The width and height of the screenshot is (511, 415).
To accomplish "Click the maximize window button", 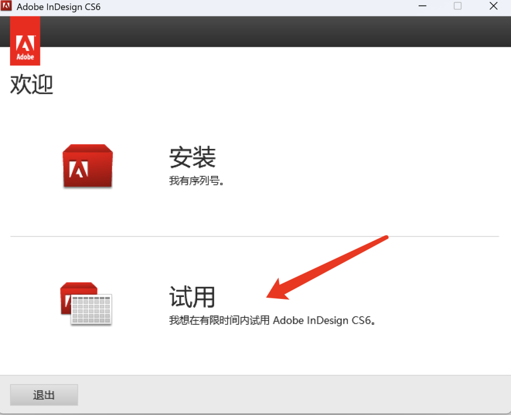I will coord(457,6).
